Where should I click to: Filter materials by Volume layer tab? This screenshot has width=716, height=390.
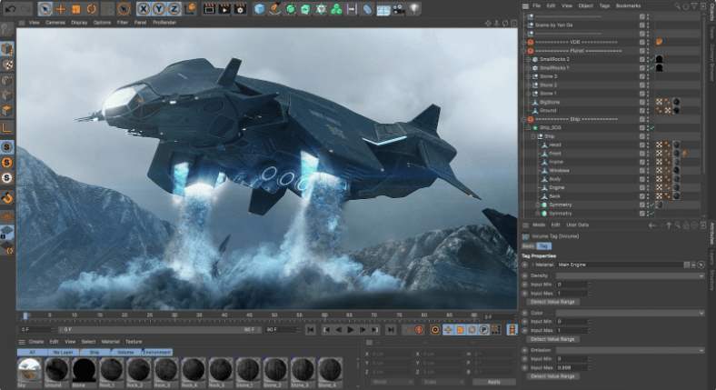coord(125,353)
